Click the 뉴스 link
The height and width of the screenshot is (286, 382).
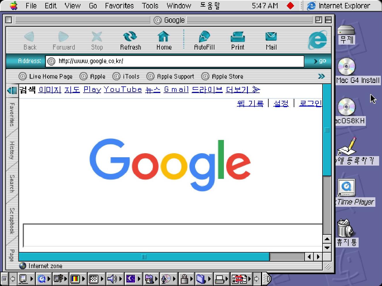(x=153, y=90)
